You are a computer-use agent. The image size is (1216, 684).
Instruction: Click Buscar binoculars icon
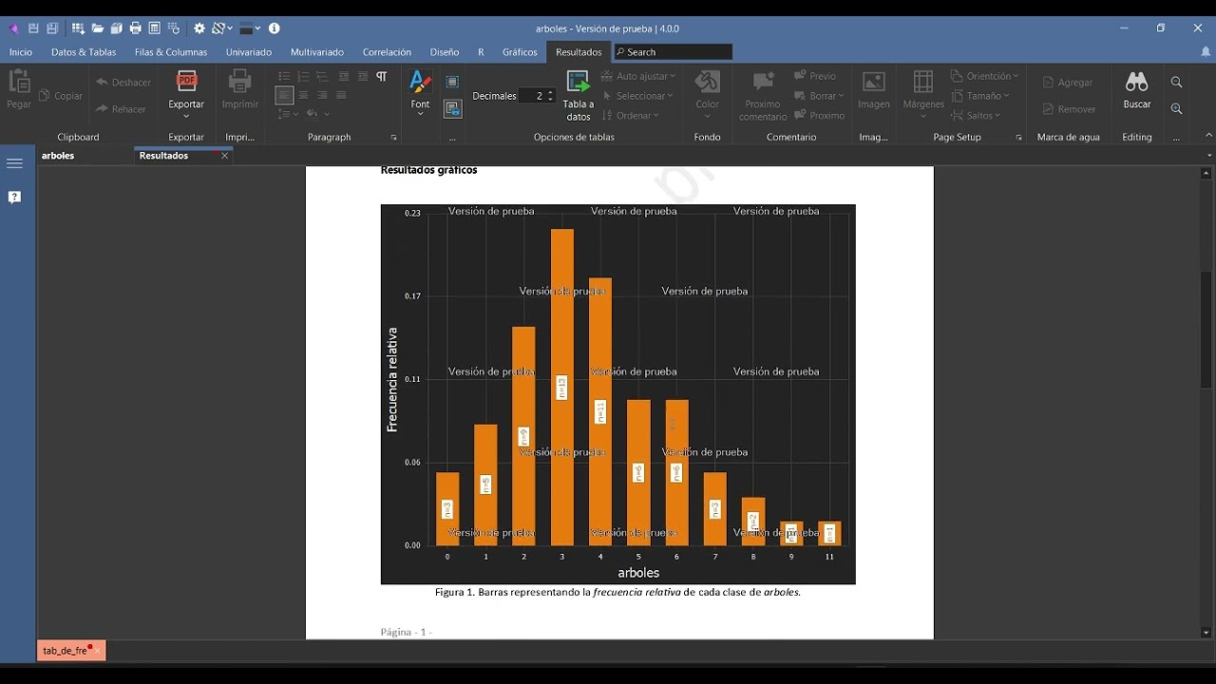click(1137, 83)
